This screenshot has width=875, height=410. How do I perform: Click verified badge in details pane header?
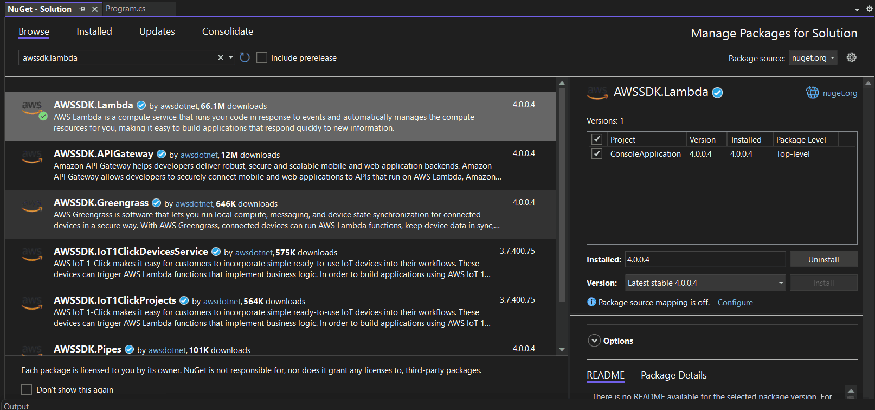click(717, 93)
